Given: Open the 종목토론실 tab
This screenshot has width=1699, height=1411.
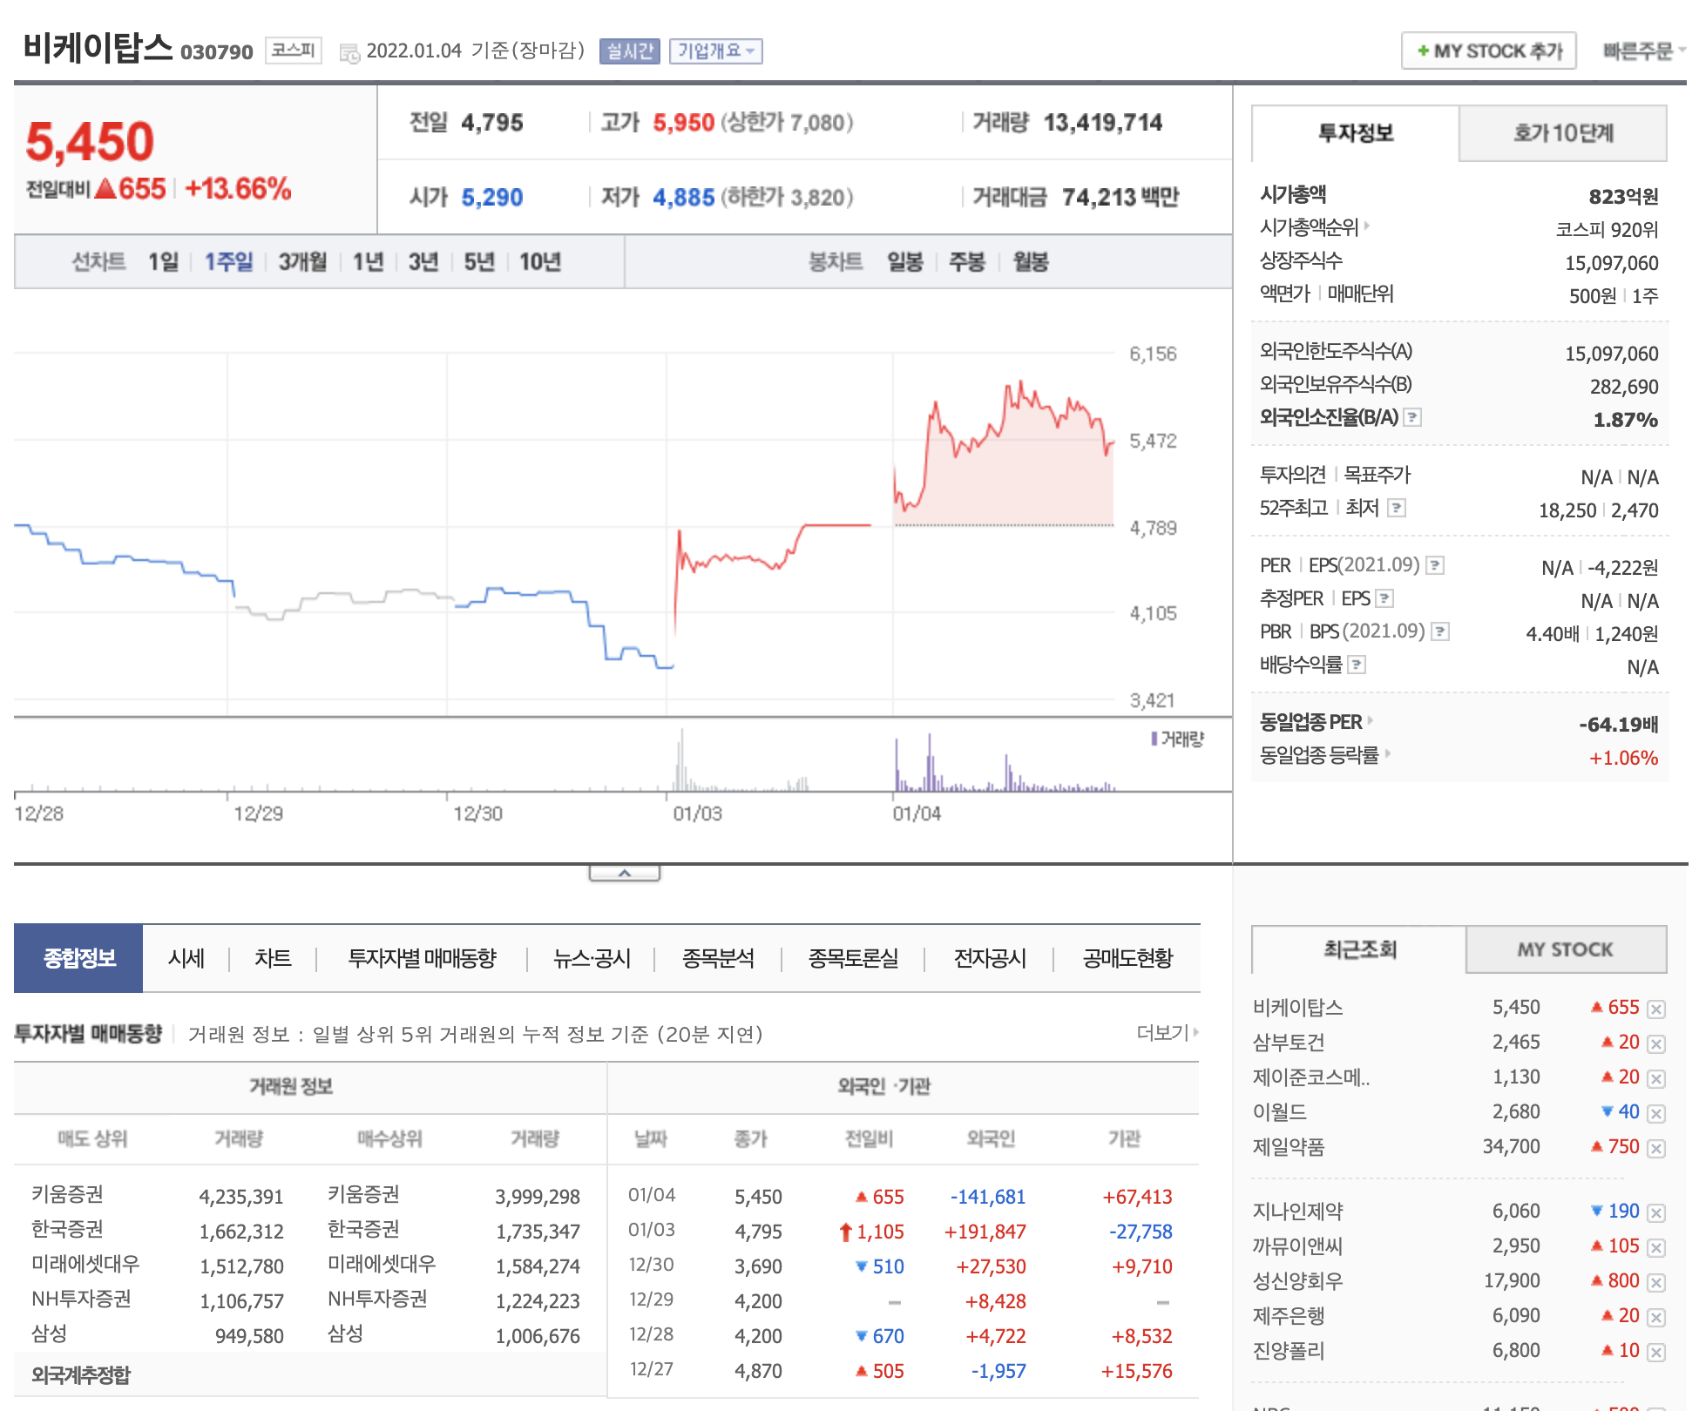Looking at the screenshot, I should [853, 958].
